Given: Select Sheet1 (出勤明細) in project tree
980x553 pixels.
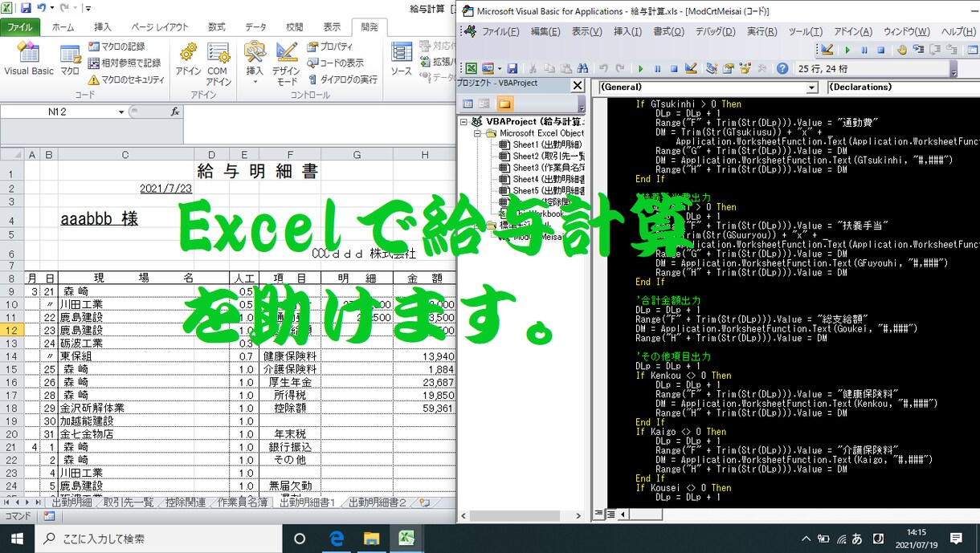Looking at the screenshot, I should pos(541,144).
